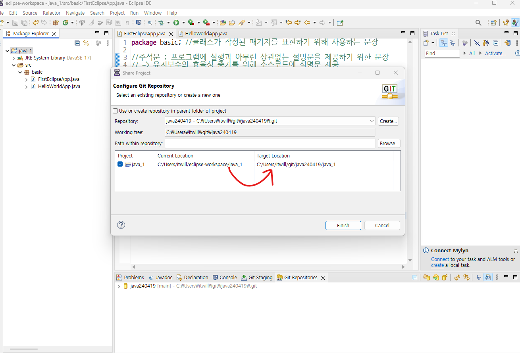The width and height of the screenshot is (520, 353).
Task: Click the New Java Class toolbar icon
Action: coord(65,23)
